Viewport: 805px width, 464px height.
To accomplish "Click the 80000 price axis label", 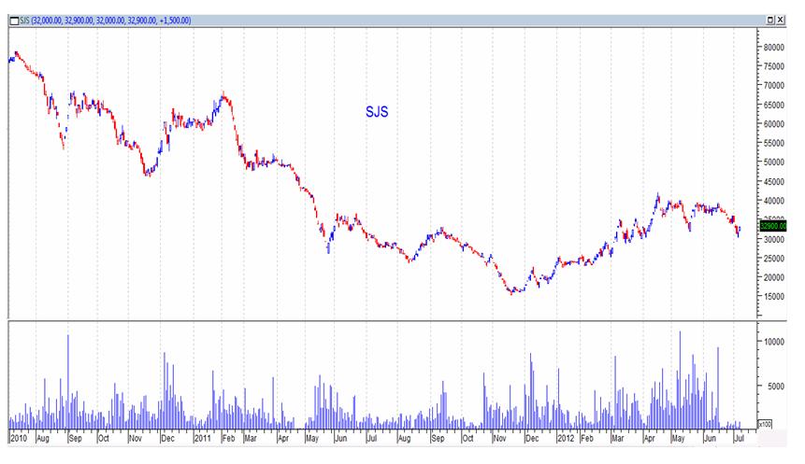I will point(773,47).
